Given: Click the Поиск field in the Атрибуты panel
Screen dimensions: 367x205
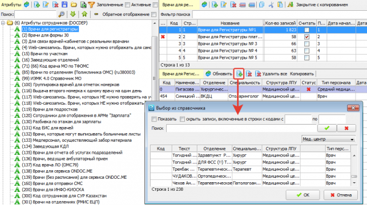Looking at the screenshot, I should [x=35, y=14].
